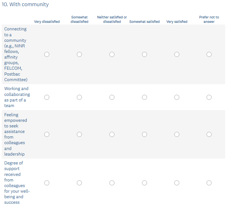Choose Prefer not to answer for Connecting to community

[209, 54]
